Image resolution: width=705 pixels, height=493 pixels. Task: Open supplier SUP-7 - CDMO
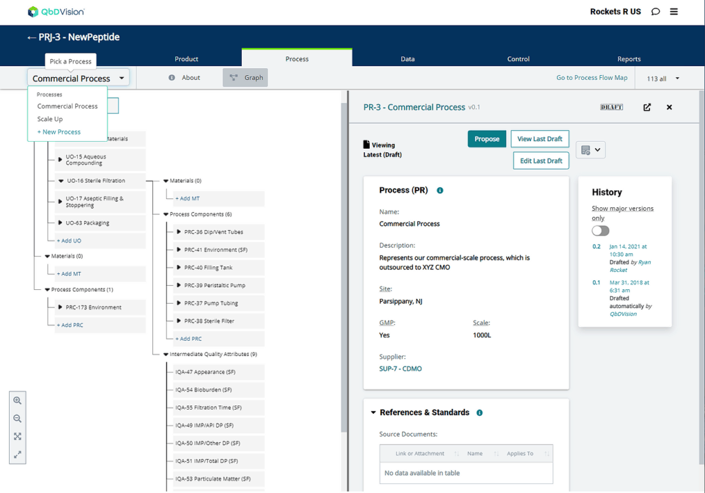(x=401, y=368)
